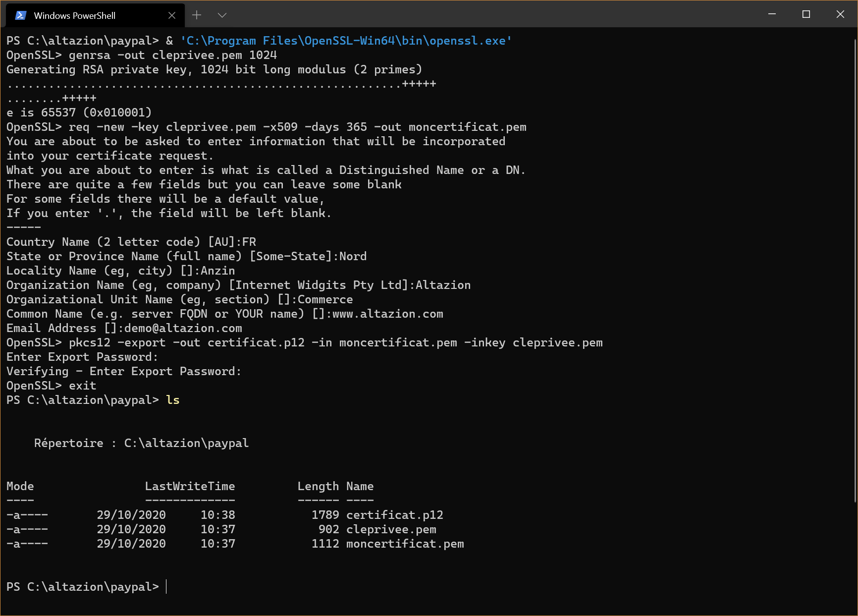
Task: Click the 'Name' column header
Action: [360, 486]
